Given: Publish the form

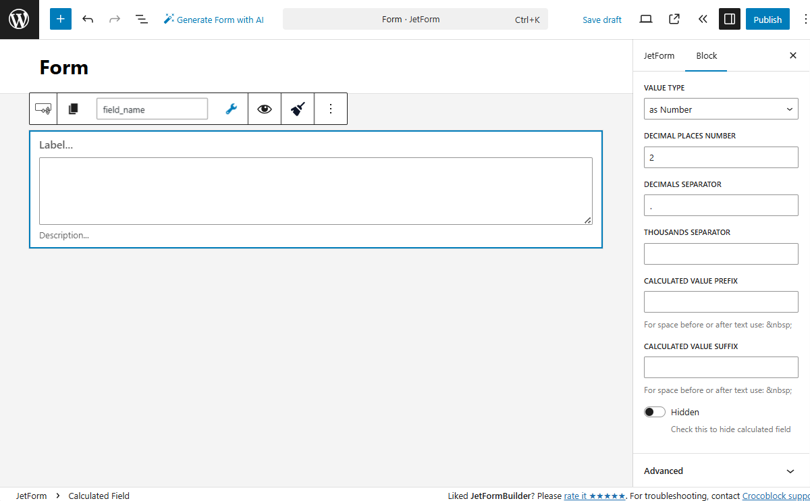Looking at the screenshot, I should 767,19.
